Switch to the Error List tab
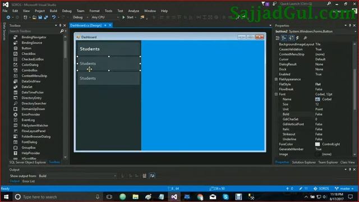 pyautogui.click(x=29, y=181)
